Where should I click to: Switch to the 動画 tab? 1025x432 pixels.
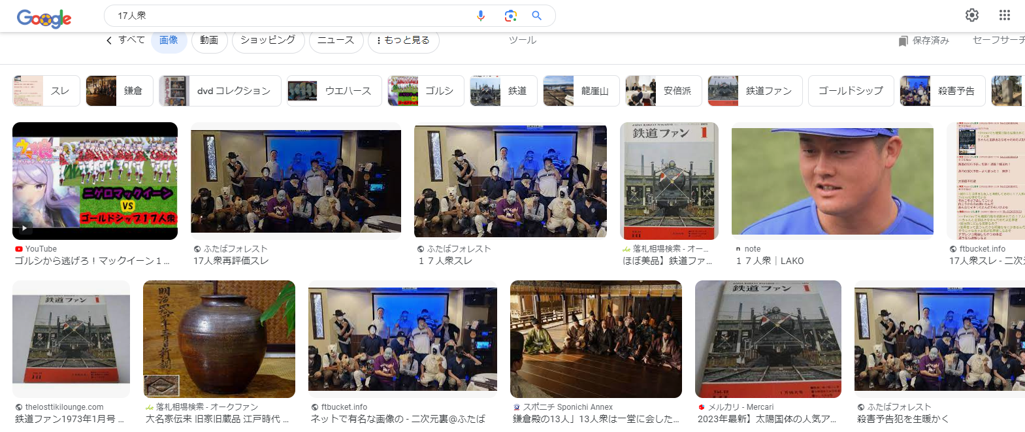coord(209,41)
